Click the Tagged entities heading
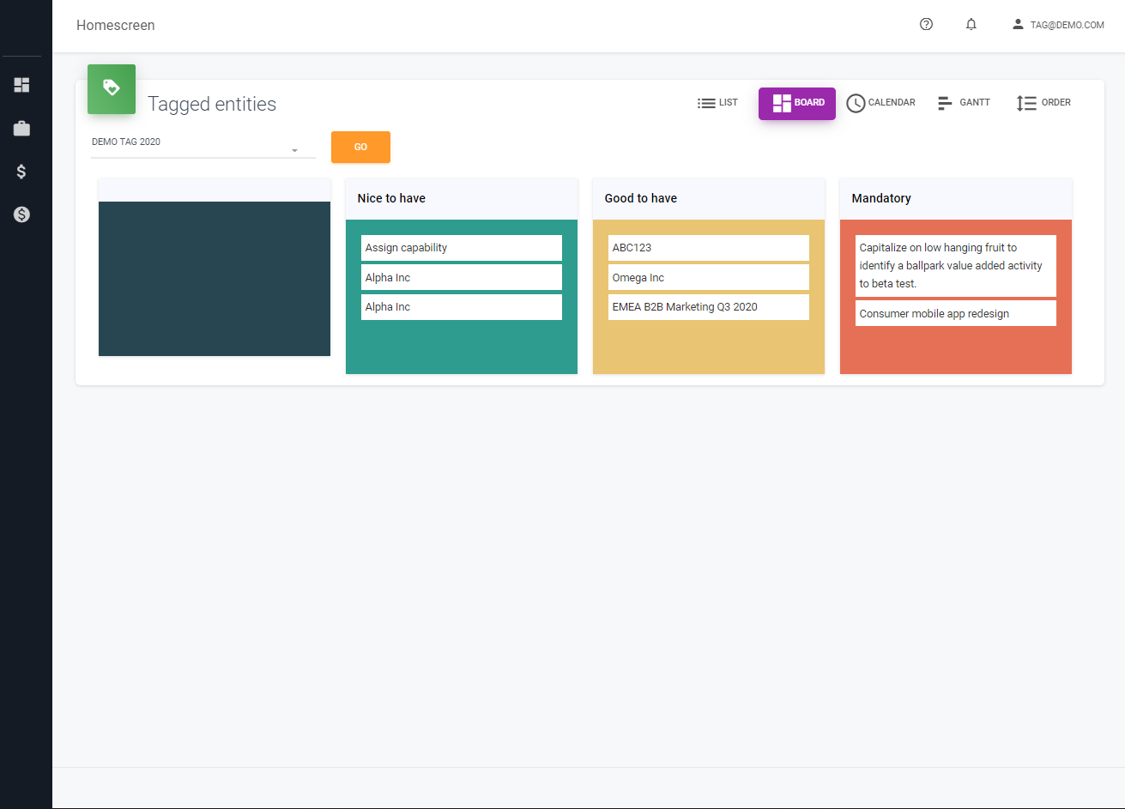This screenshot has height=809, width=1125. [212, 104]
